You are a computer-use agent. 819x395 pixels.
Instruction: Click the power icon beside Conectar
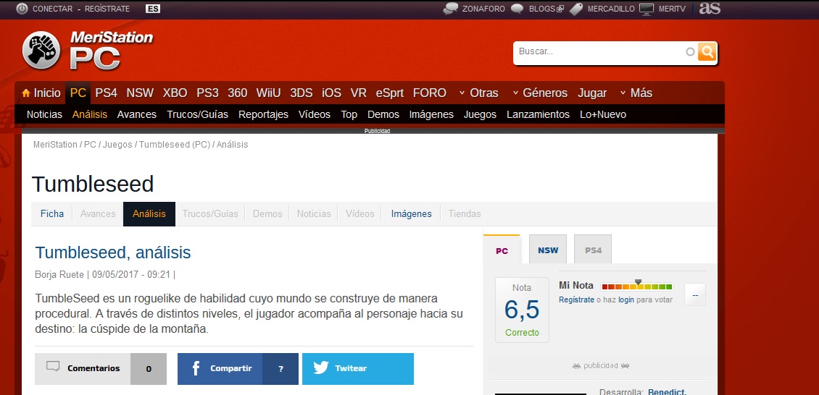pyautogui.click(x=22, y=9)
